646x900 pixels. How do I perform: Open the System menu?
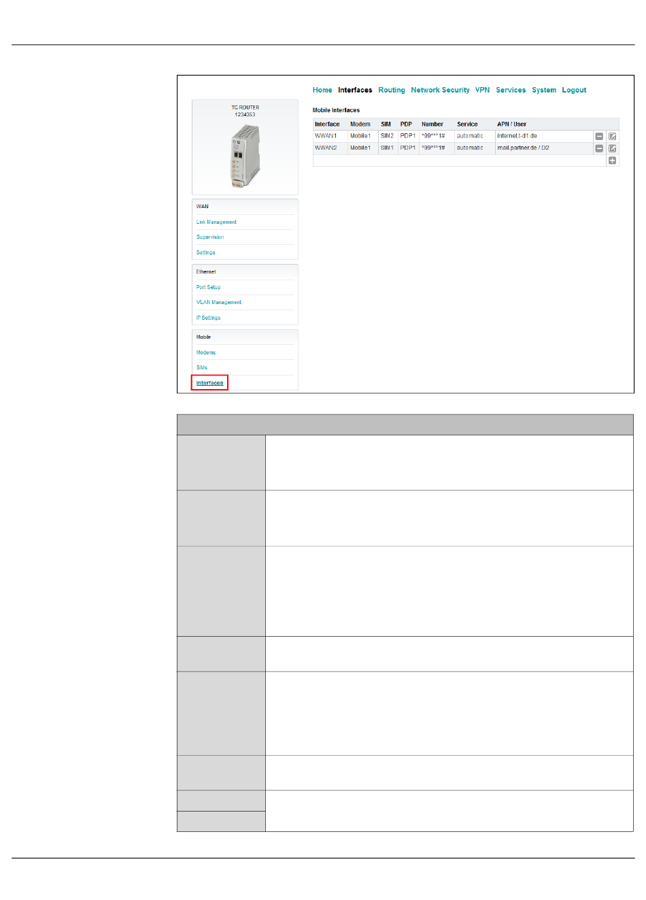tap(544, 90)
